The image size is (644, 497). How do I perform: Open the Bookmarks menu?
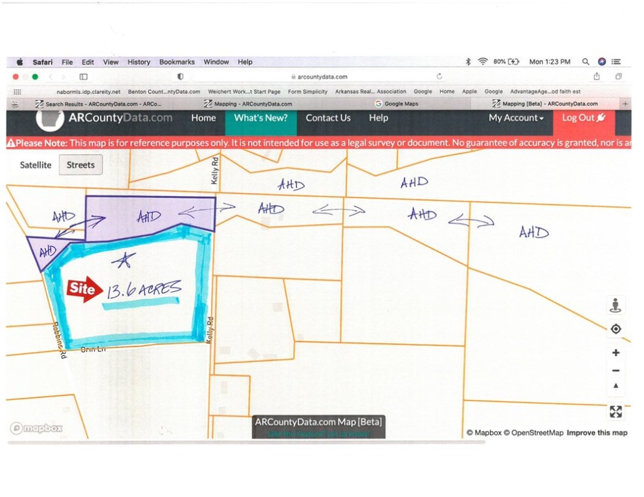pos(177,62)
